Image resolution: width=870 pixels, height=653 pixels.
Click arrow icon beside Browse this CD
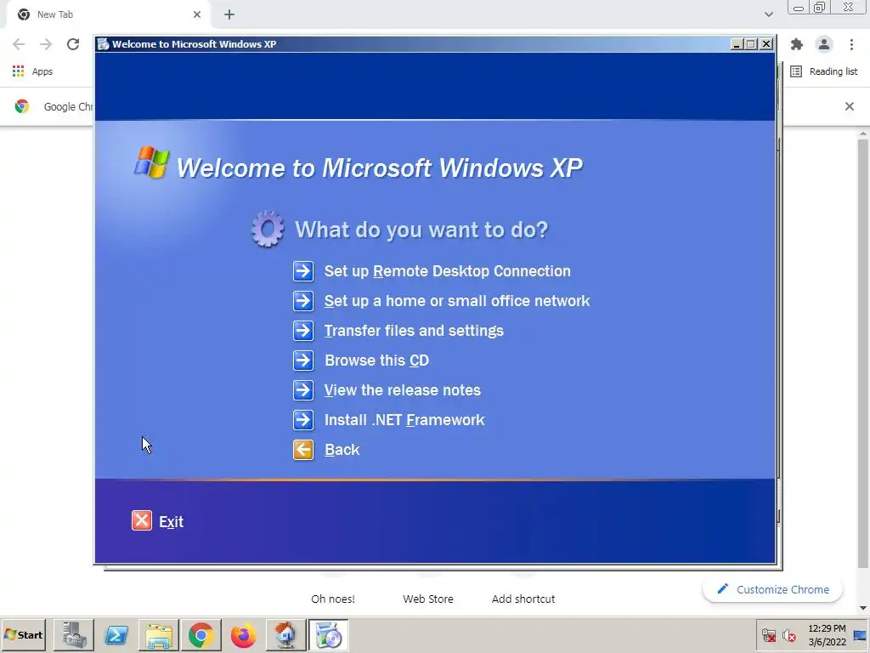pos(303,361)
